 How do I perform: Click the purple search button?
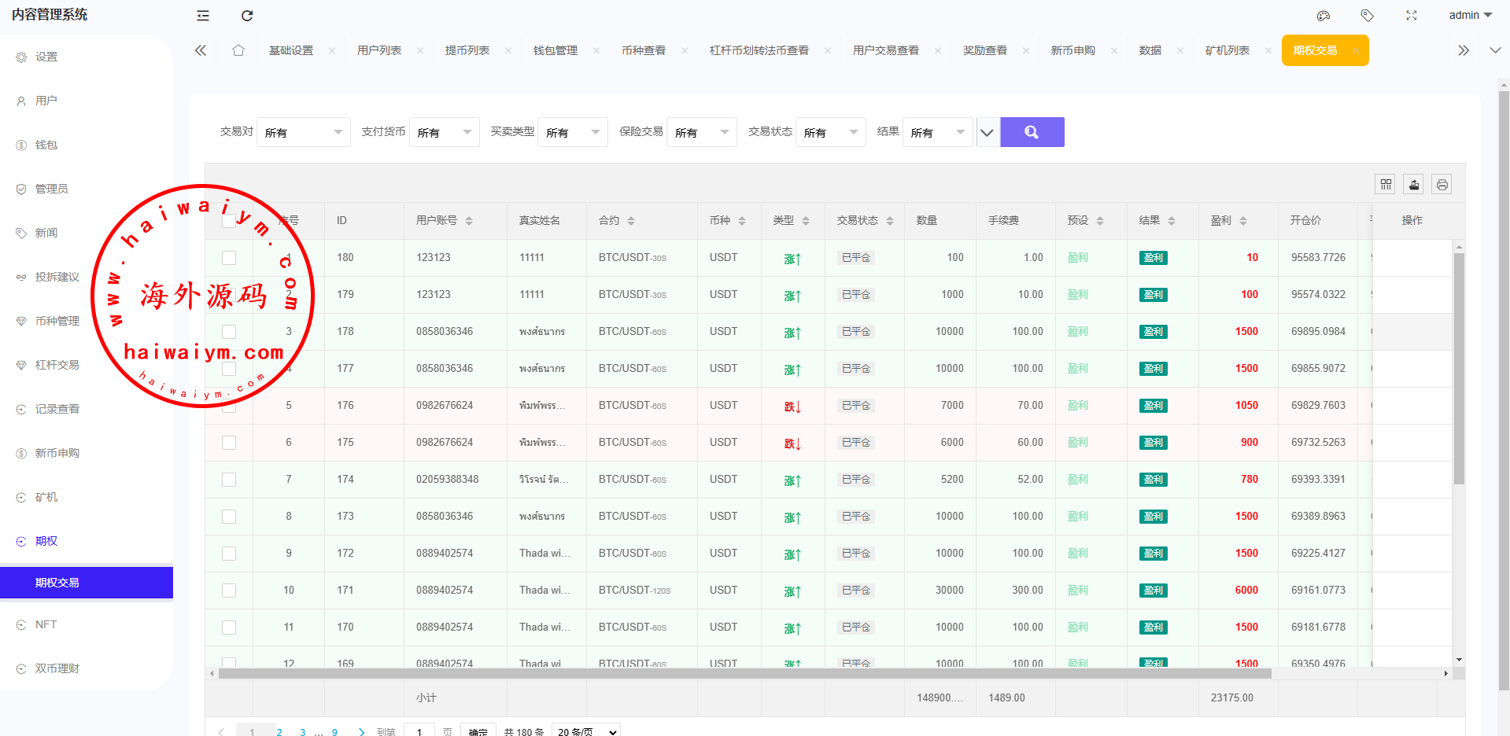(x=1032, y=132)
